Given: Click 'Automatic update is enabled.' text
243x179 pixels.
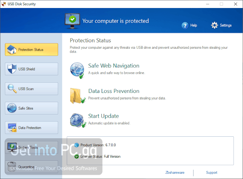Looking at the screenshot, I should pyautogui.click(x=109, y=123).
